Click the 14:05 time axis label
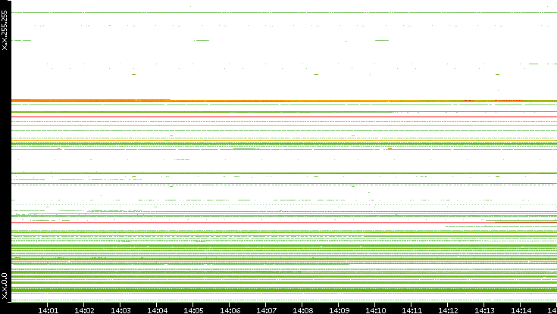 [x=193, y=311]
